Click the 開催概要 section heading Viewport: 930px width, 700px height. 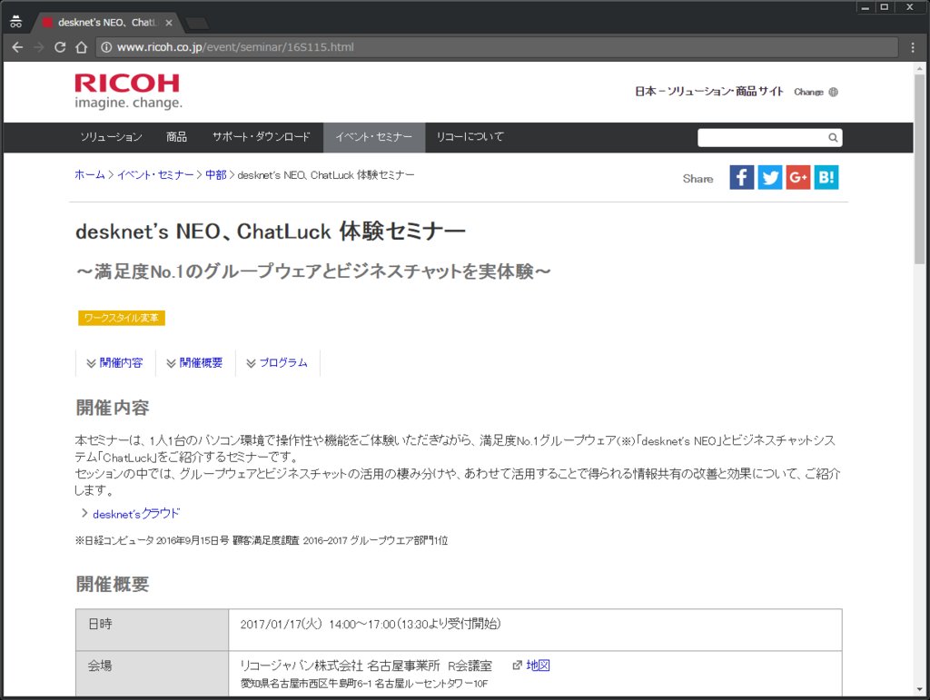point(113,585)
